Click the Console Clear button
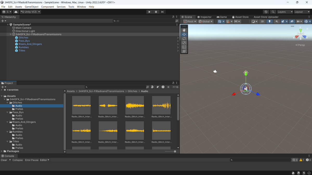This screenshot has width=312, height=175. pyautogui.click(x=4, y=160)
